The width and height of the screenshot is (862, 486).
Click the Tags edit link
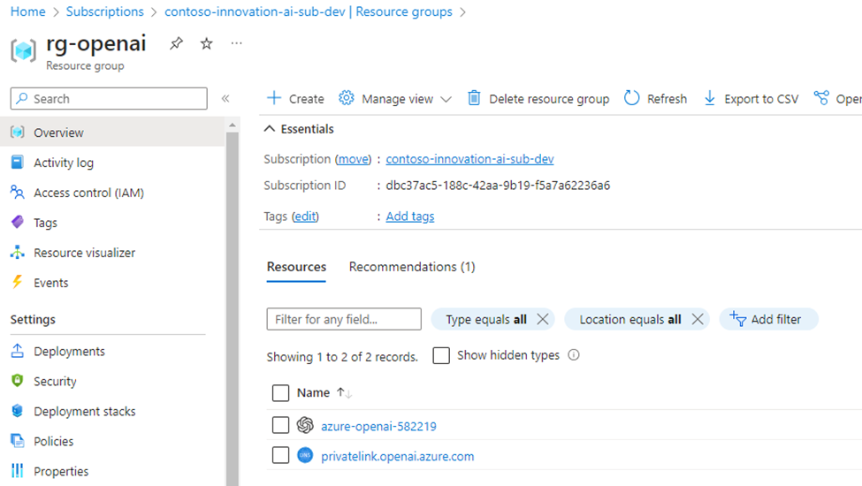tap(305, 216)
